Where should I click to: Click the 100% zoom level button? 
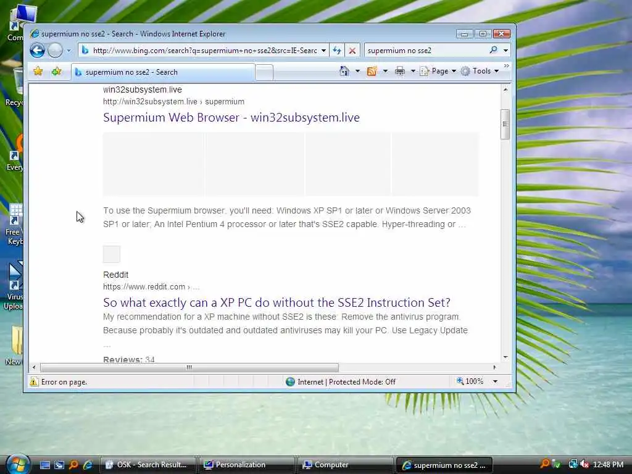[470, 381]
